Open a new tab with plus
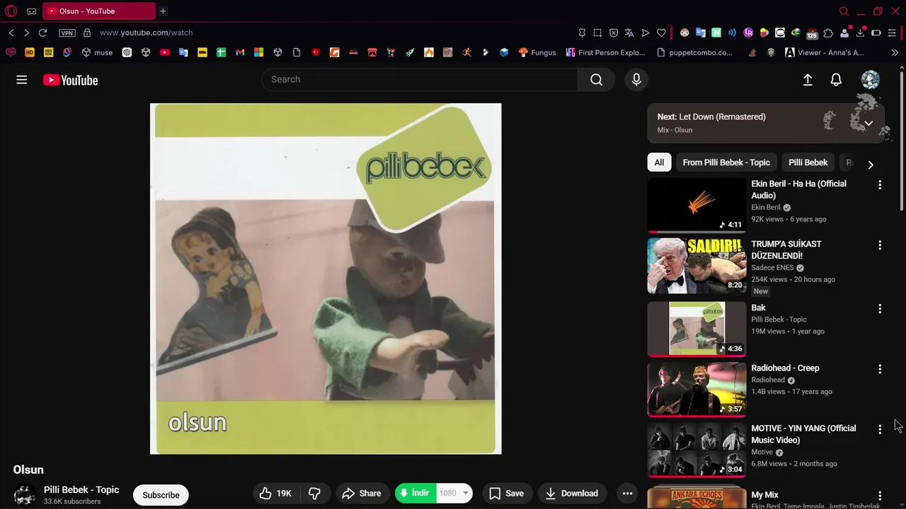Screen dimensions: 906x509 (x=163, y=11)
